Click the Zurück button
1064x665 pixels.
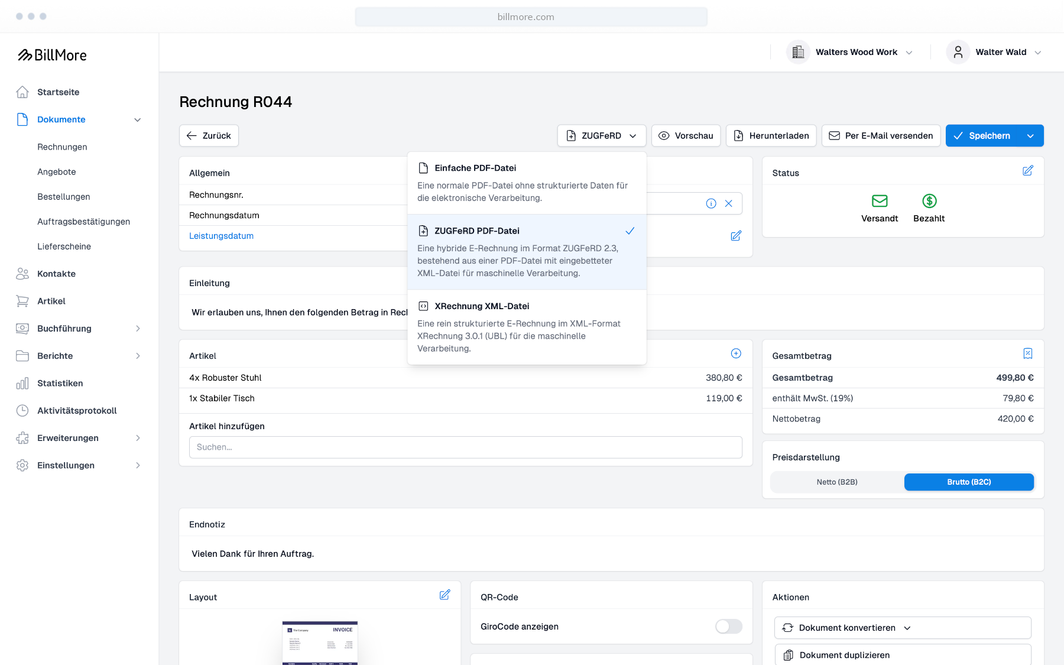pos(209,136)
